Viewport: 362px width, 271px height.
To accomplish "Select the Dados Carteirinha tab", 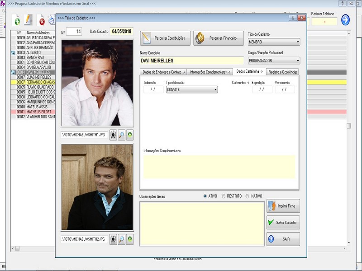I will pyautogui.click(x=249, y=71).
